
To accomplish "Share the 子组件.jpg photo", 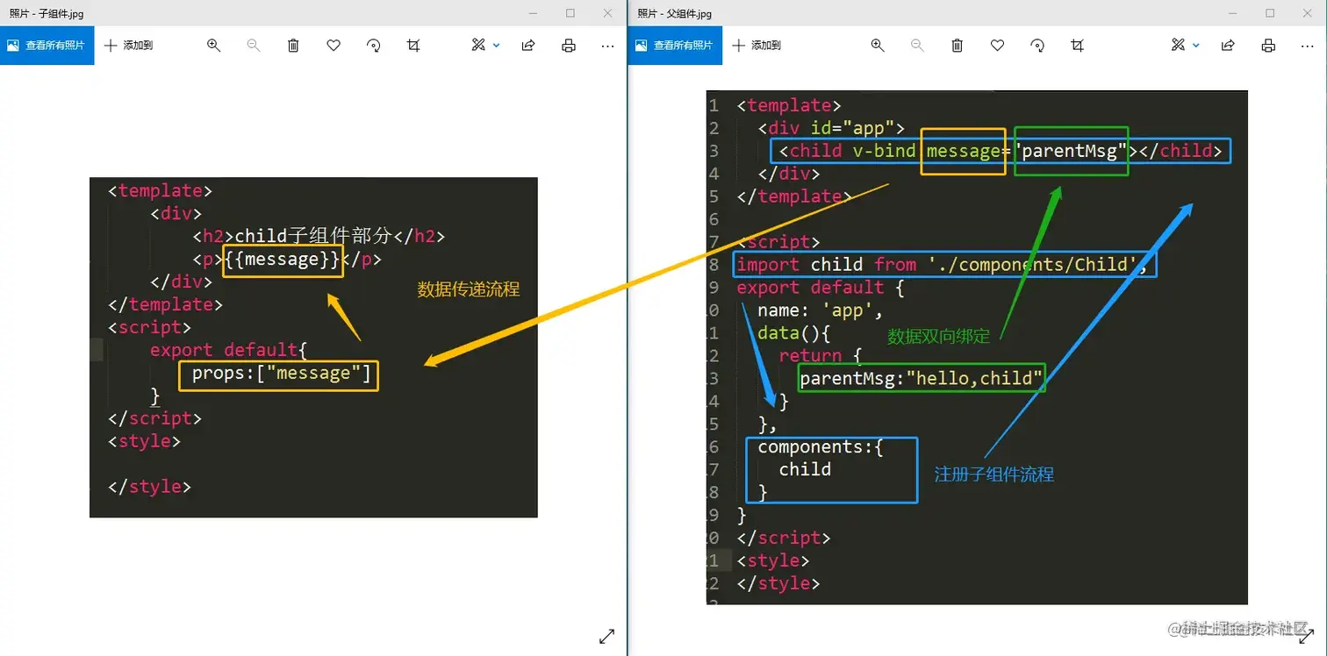I will pyautogui.click(x=528, y=46).
